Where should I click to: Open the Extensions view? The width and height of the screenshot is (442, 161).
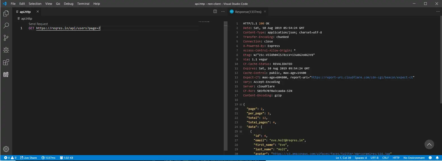tap(6, 62)
